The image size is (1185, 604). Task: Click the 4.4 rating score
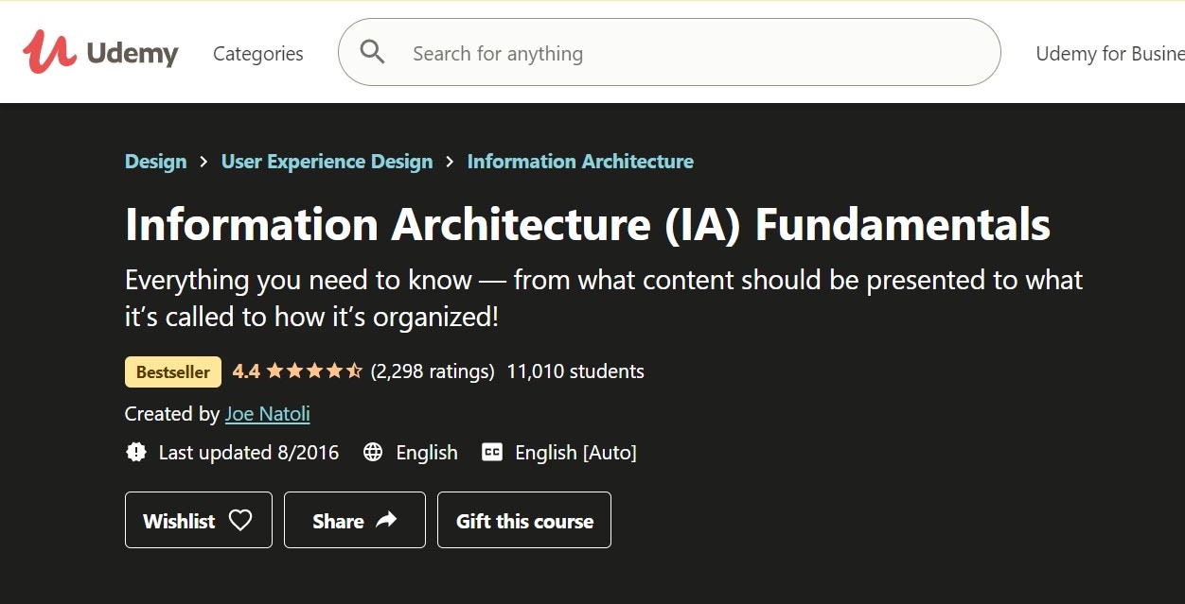pos(246,371)
